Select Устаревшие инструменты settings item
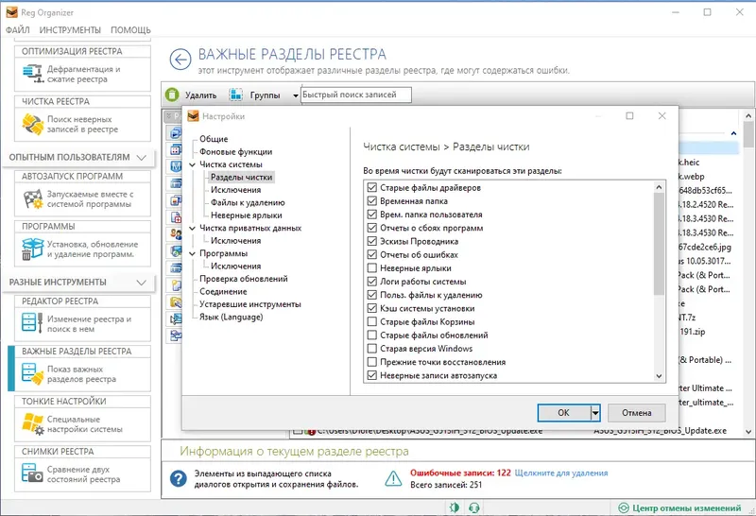 [x=250, y=304]
